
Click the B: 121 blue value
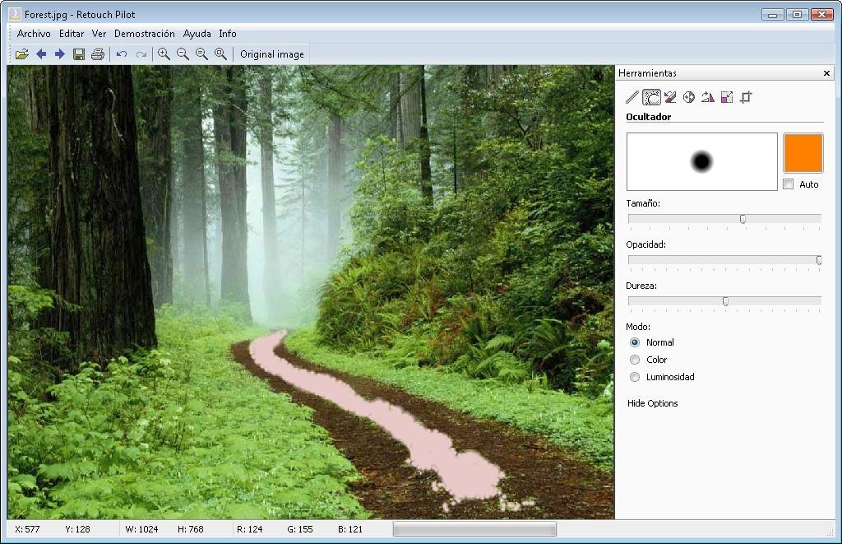pyautogui.click(x=350, y=529)
